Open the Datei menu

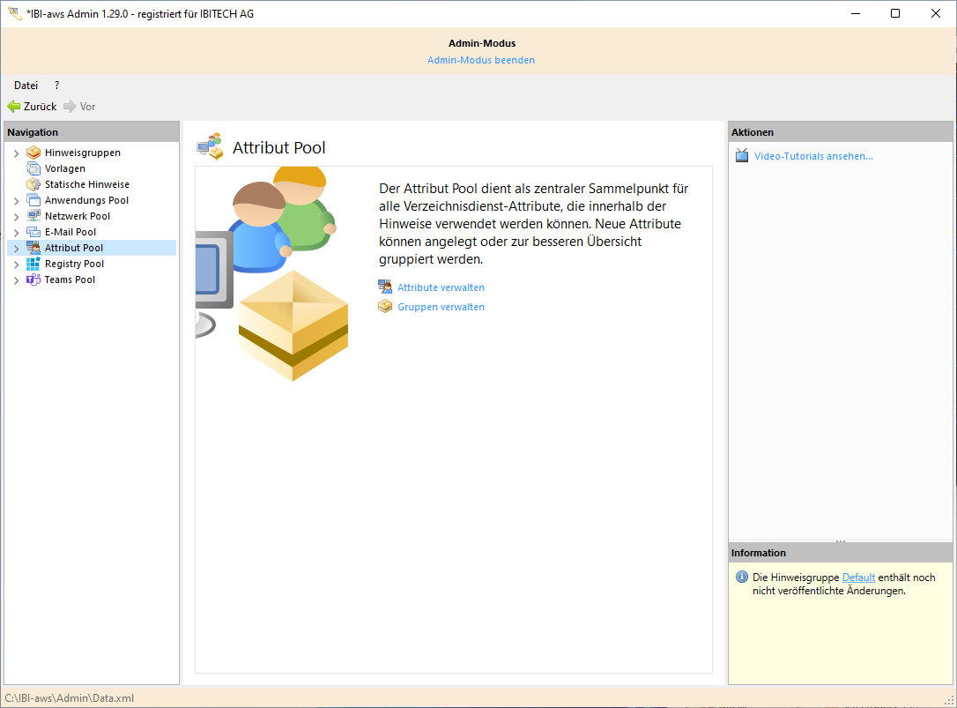[26, 86]
